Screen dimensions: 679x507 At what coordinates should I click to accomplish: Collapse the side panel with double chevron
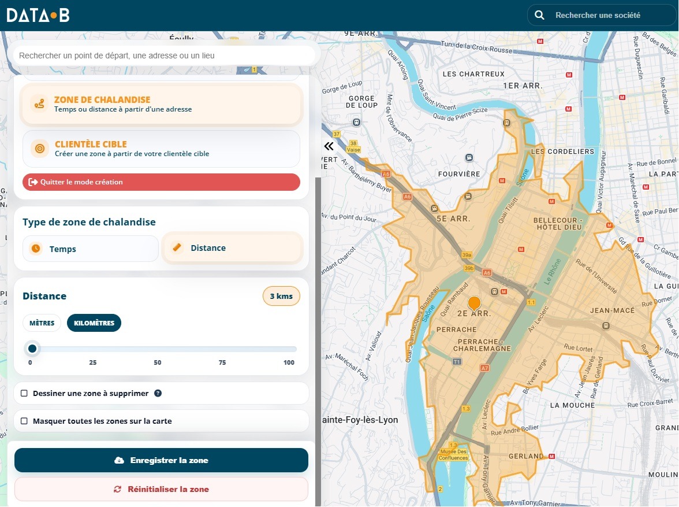pos(329,146)
